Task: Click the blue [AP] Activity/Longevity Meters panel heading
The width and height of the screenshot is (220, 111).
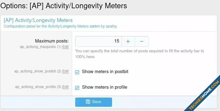Action: (x=38, y=20)
